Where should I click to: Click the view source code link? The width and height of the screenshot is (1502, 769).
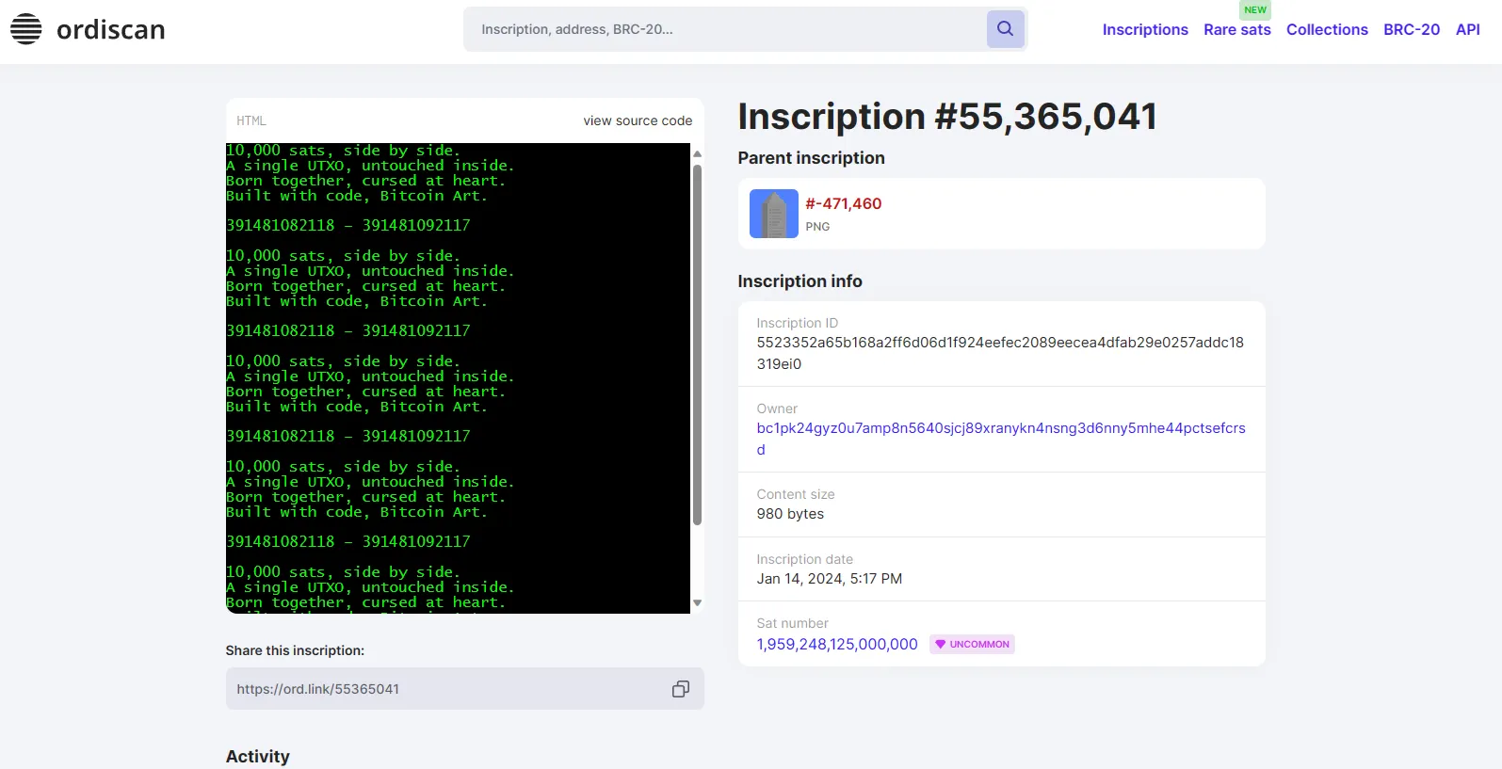coord(637,120)
